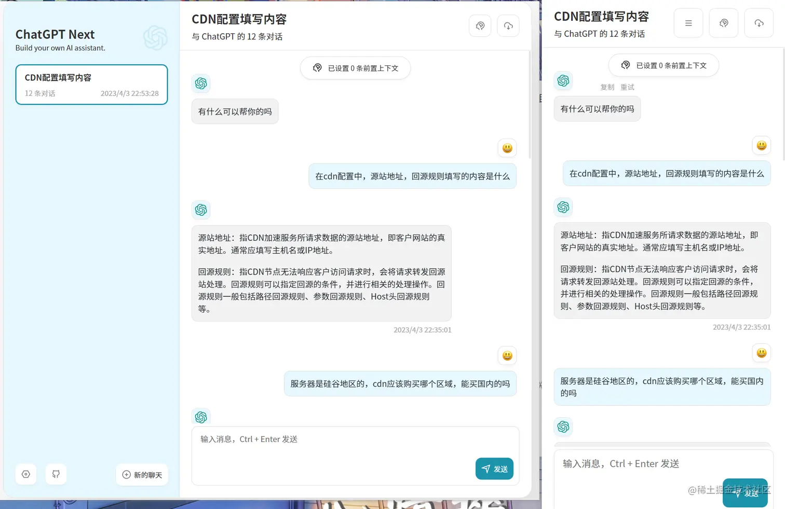The image size is (785, 509).
Task: Click CDN配置填写内容 title in wide window header
Action: click(x=239, y=20)
